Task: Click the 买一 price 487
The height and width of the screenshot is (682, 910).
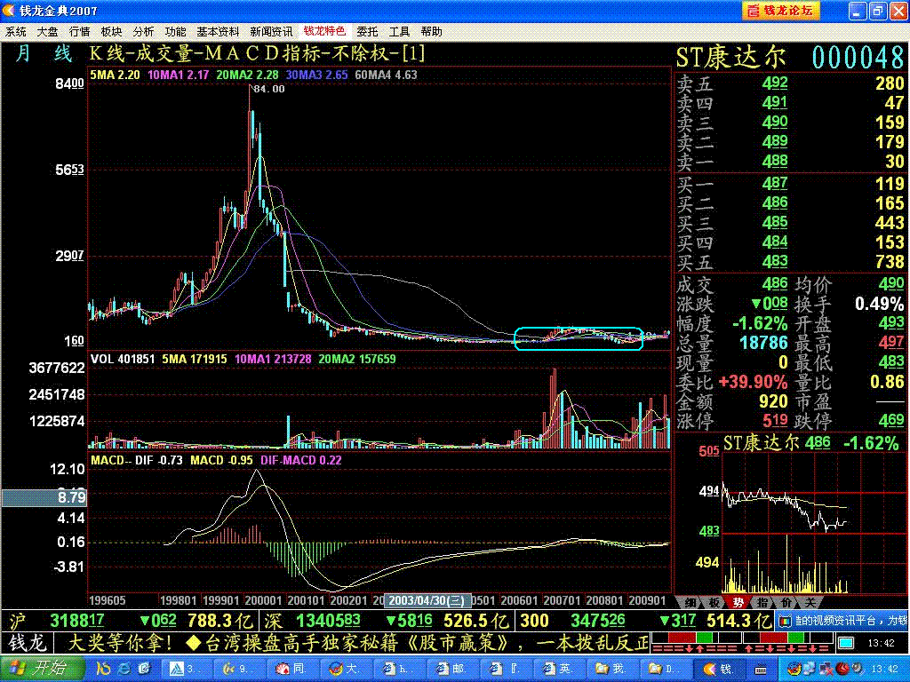Action: coord(775,184)
